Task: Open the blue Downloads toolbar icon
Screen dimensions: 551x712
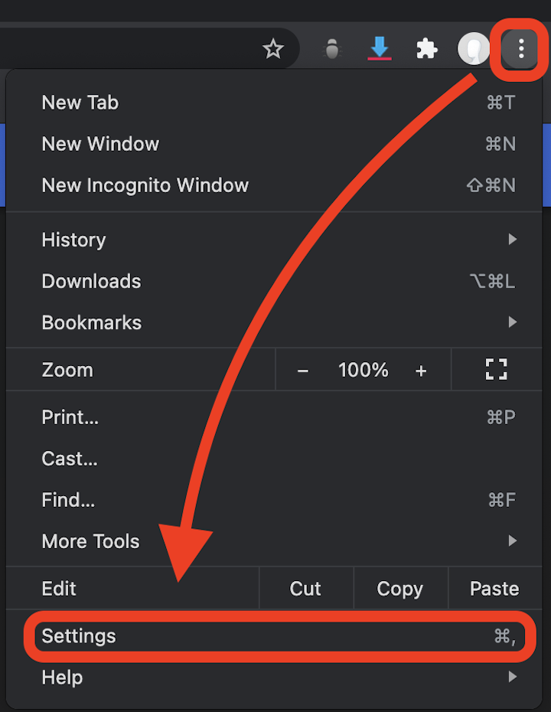Action: [380, 48]
